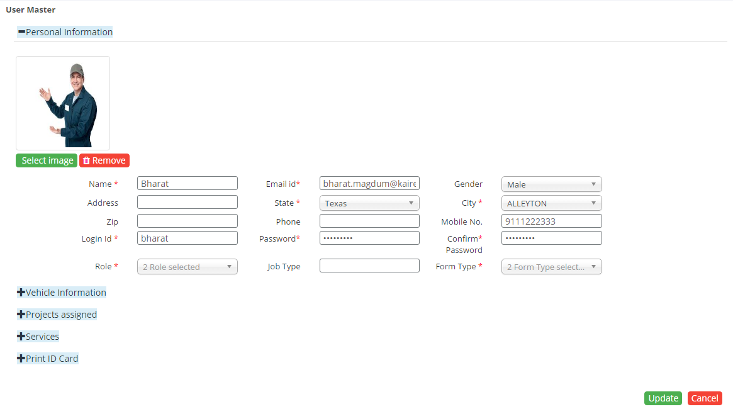Click the Mobile No. input field

pyautogui.click(x=551, y=221)
